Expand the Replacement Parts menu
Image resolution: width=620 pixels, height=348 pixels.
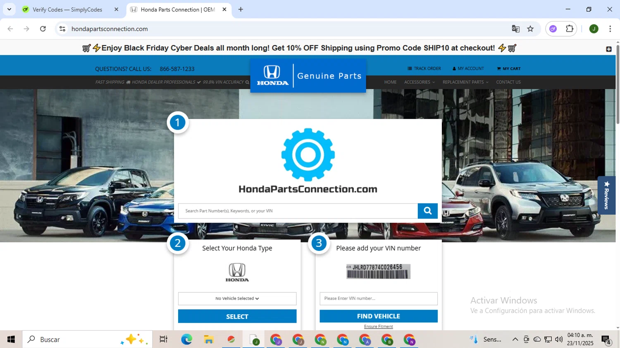pos(465,82)
